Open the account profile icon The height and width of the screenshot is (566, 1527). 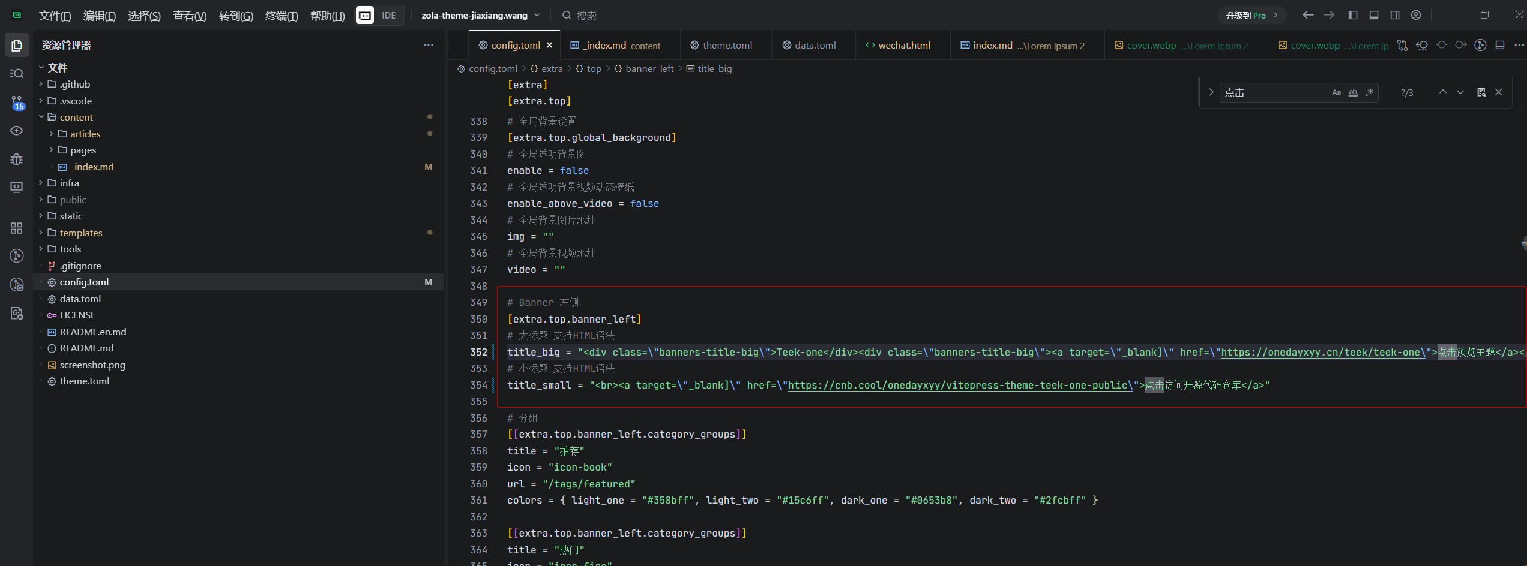coord(1416,15)
